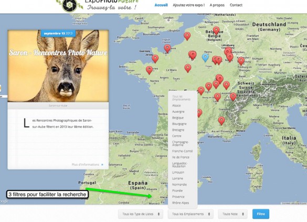Choose Rhône-Alpes in the location list
Viewport: 307px width, 222px height.
coord(181,203)
